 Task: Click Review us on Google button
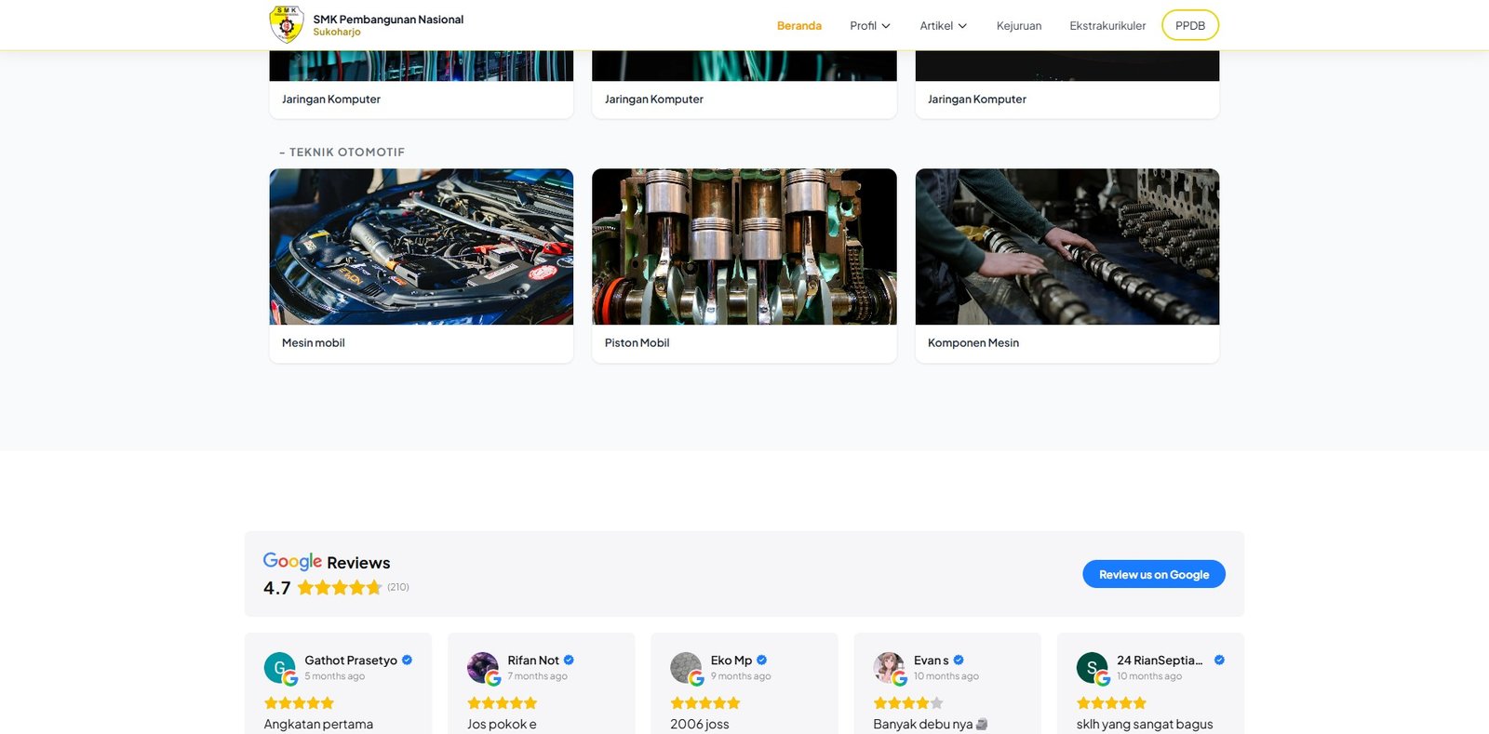[1154, 574]
